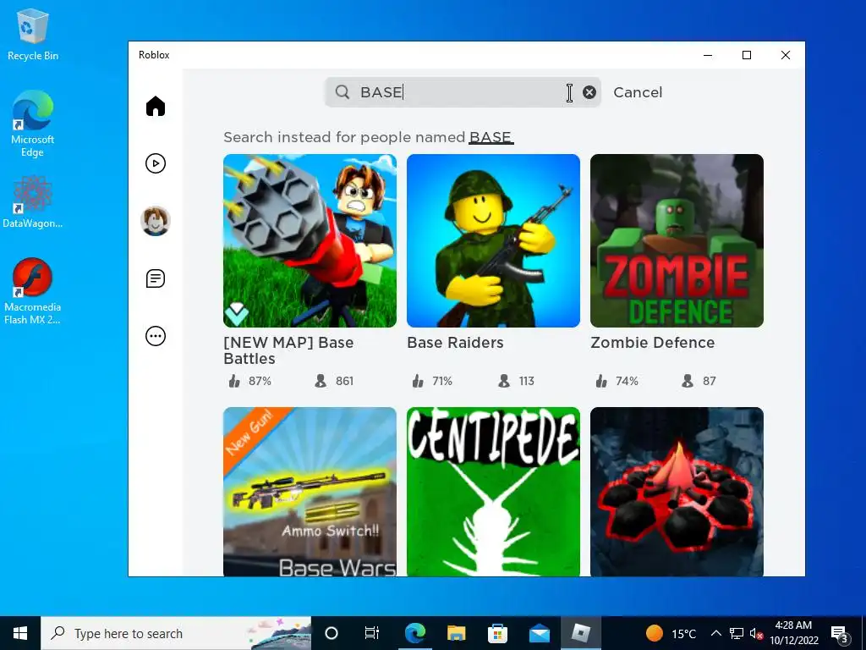Search for people named BASE link

click(491, 137)
